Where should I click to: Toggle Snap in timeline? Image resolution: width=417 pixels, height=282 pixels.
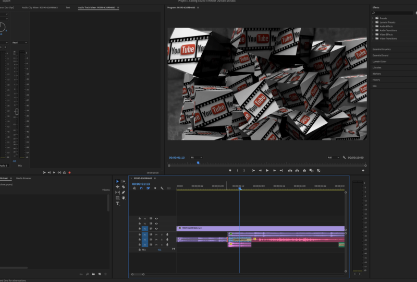(x=141, y=188)
